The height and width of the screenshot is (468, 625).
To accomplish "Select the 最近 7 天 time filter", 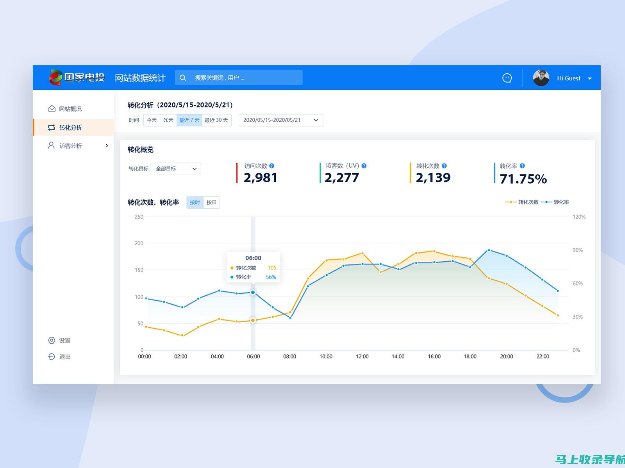I will point(189,120).
